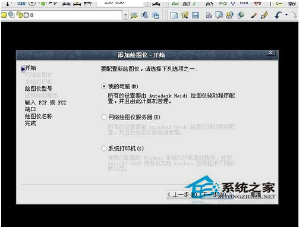The width and height of the screenshot is (299, 227).
Task: Click the greyed 网络绘图仪 step
Action: click(39, 75)
